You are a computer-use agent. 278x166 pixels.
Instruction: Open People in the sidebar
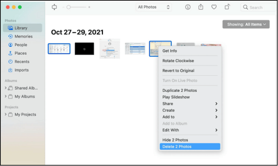21,45
